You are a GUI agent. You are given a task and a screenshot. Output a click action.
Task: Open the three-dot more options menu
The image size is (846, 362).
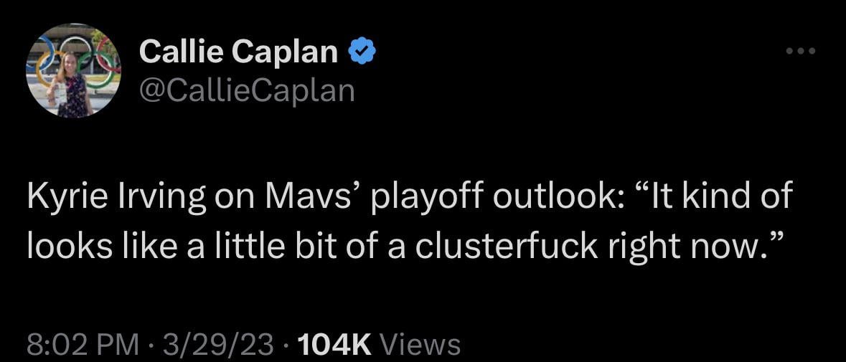pos(800,51)
